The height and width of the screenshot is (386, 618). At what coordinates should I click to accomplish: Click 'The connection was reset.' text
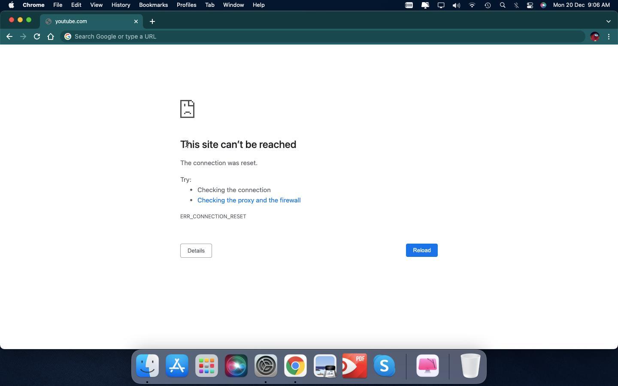pos(219,163)
